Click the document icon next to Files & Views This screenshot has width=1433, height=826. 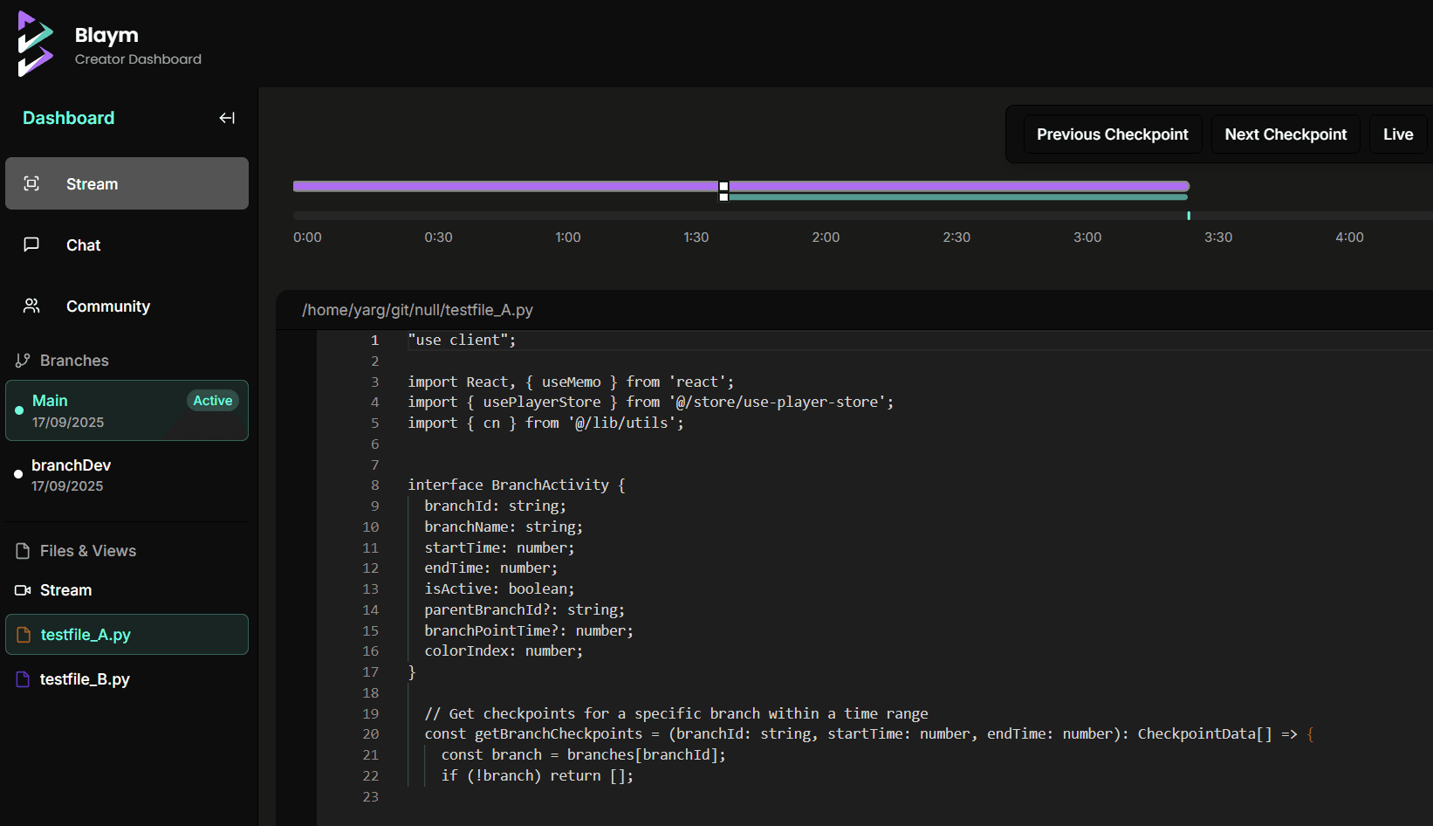21,550
